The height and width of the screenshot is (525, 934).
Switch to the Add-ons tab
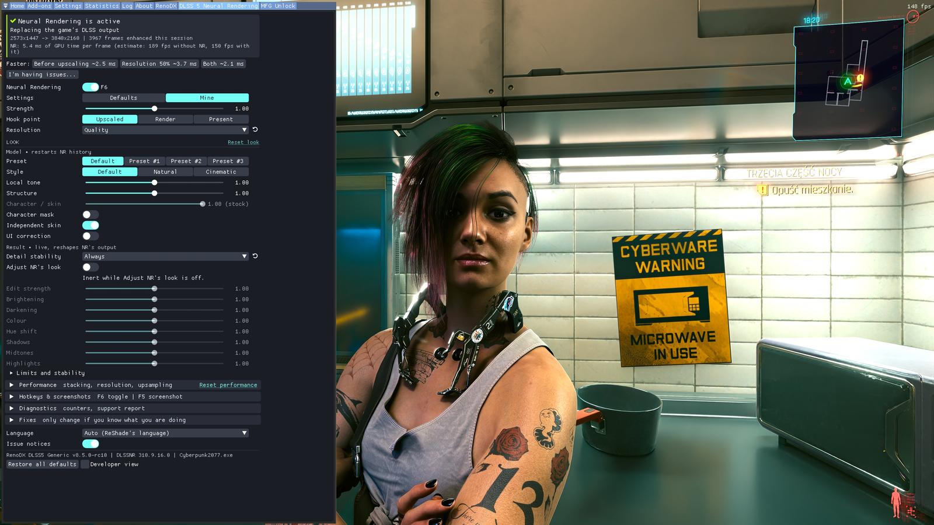[x=39, y=6]
